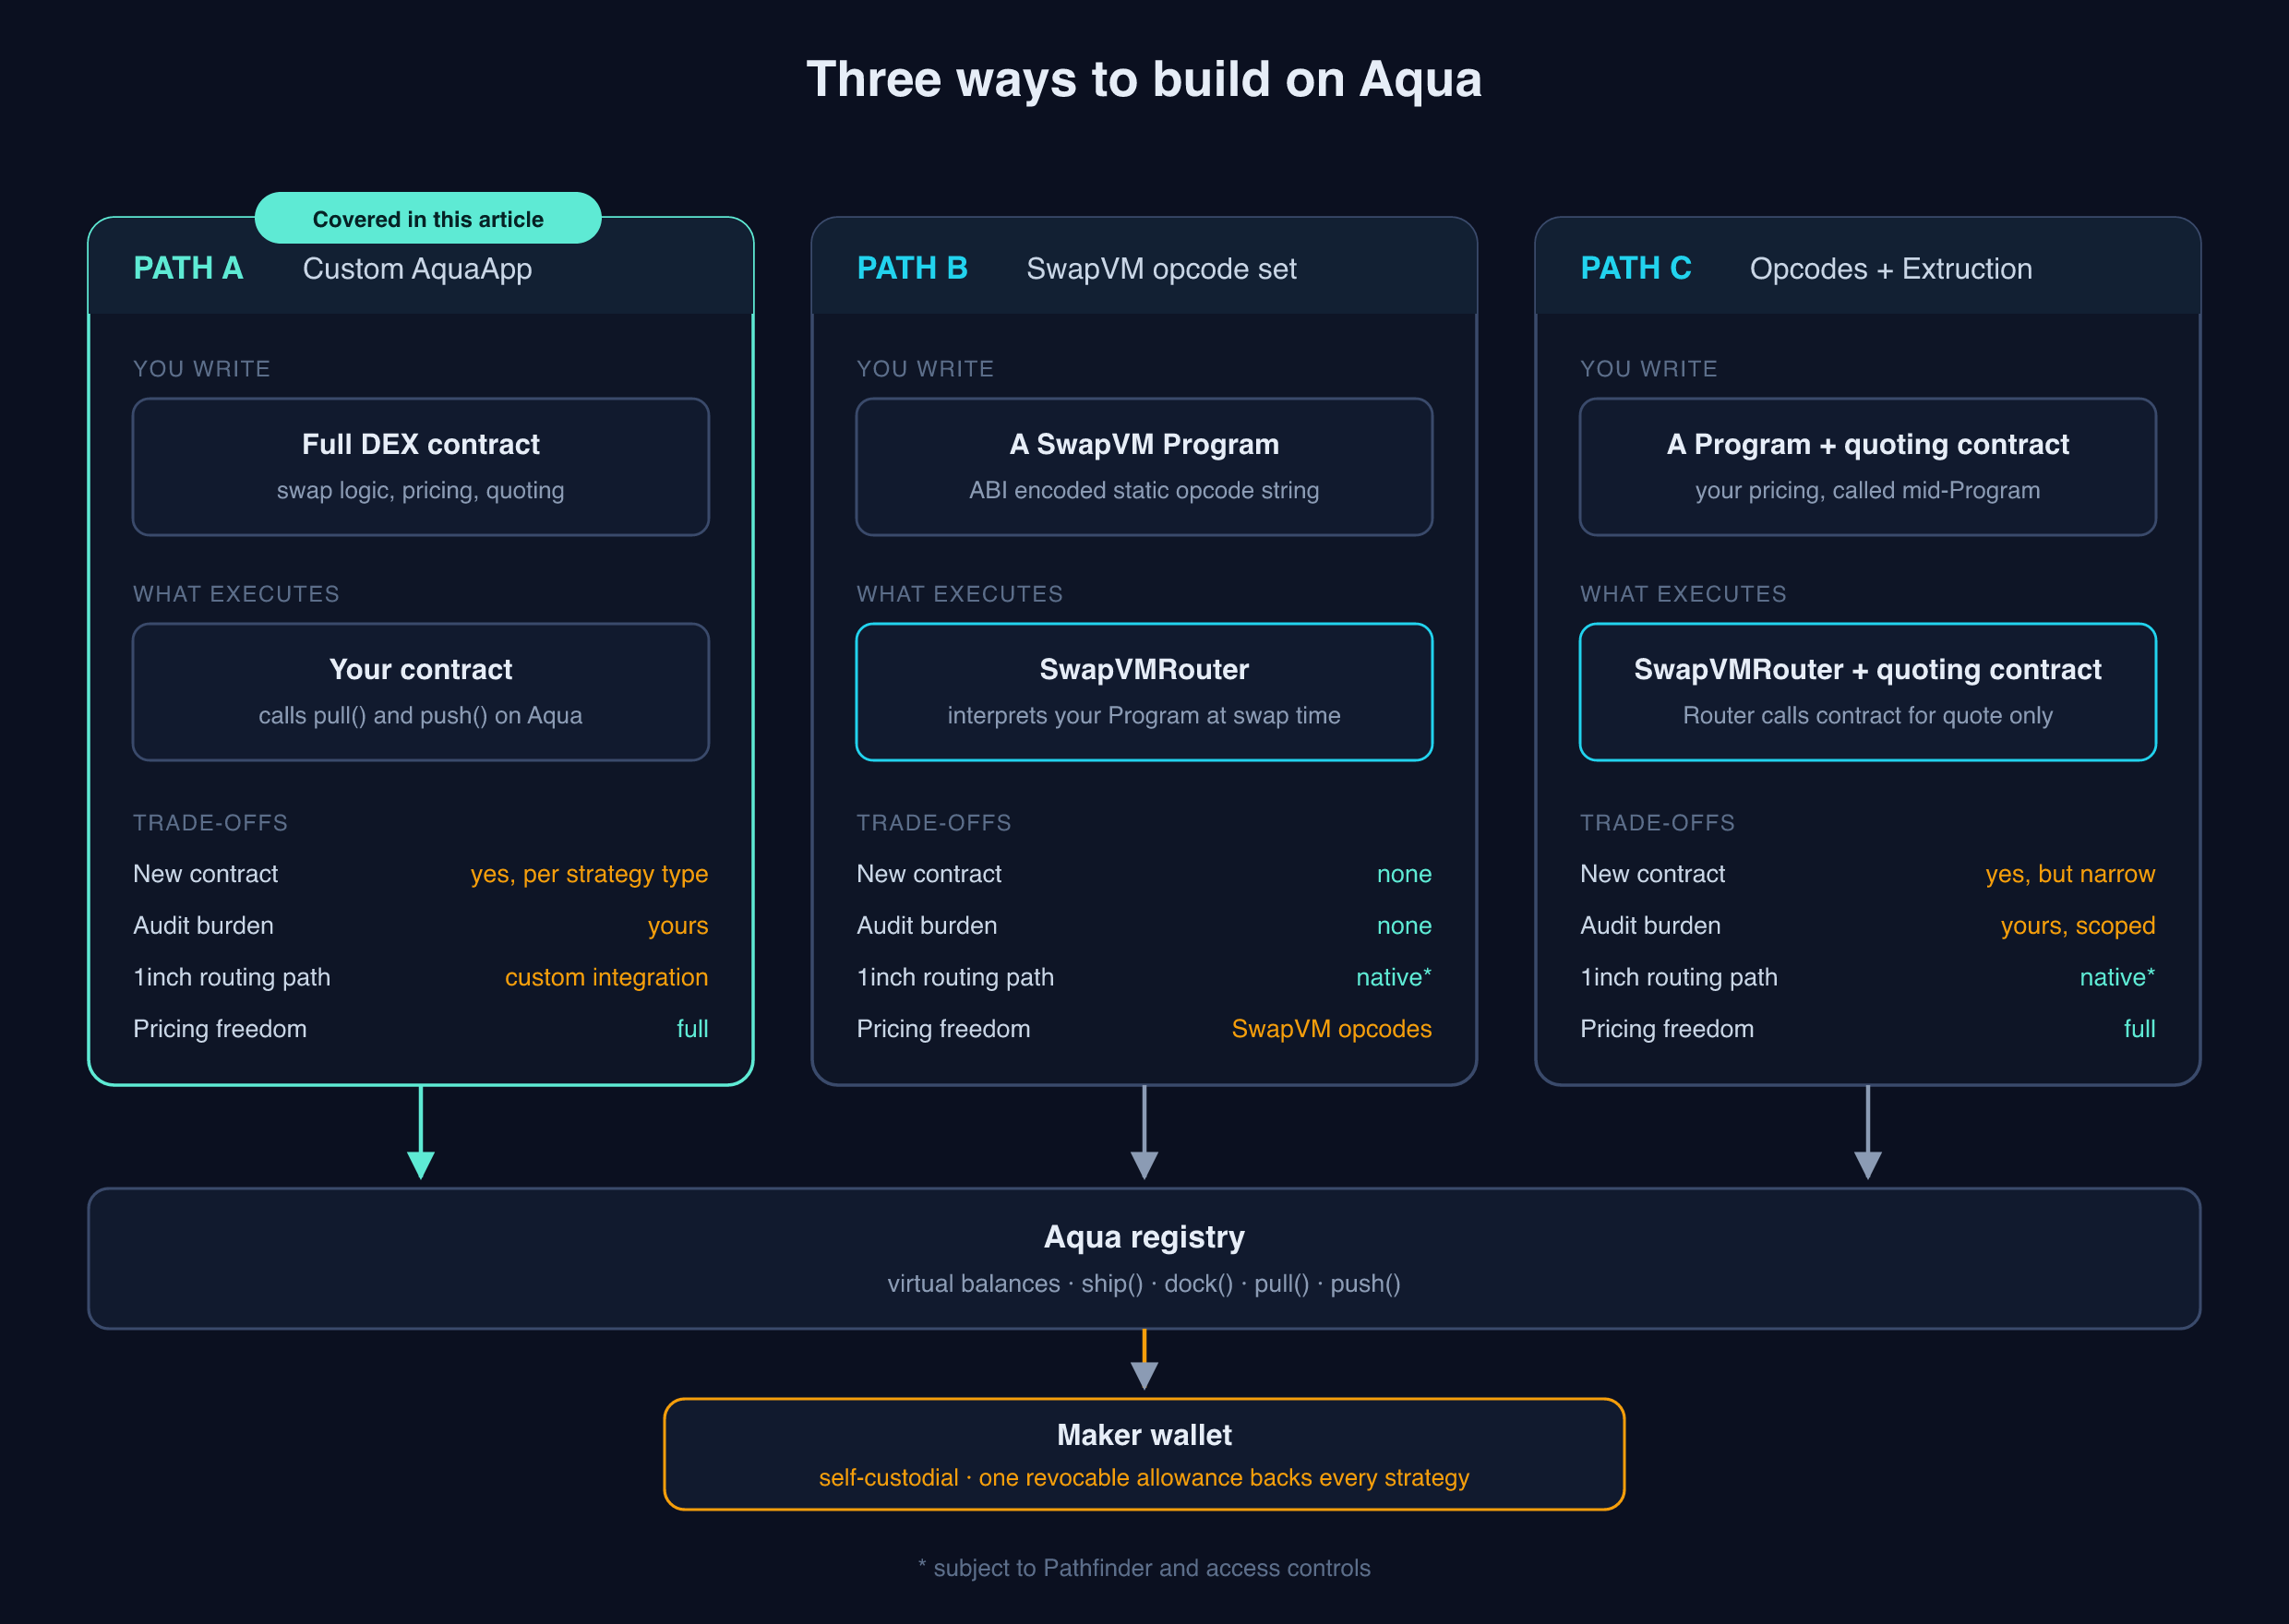Click the 'SwapVMRouter + quoting contract' box

[x=1868, y=692]
